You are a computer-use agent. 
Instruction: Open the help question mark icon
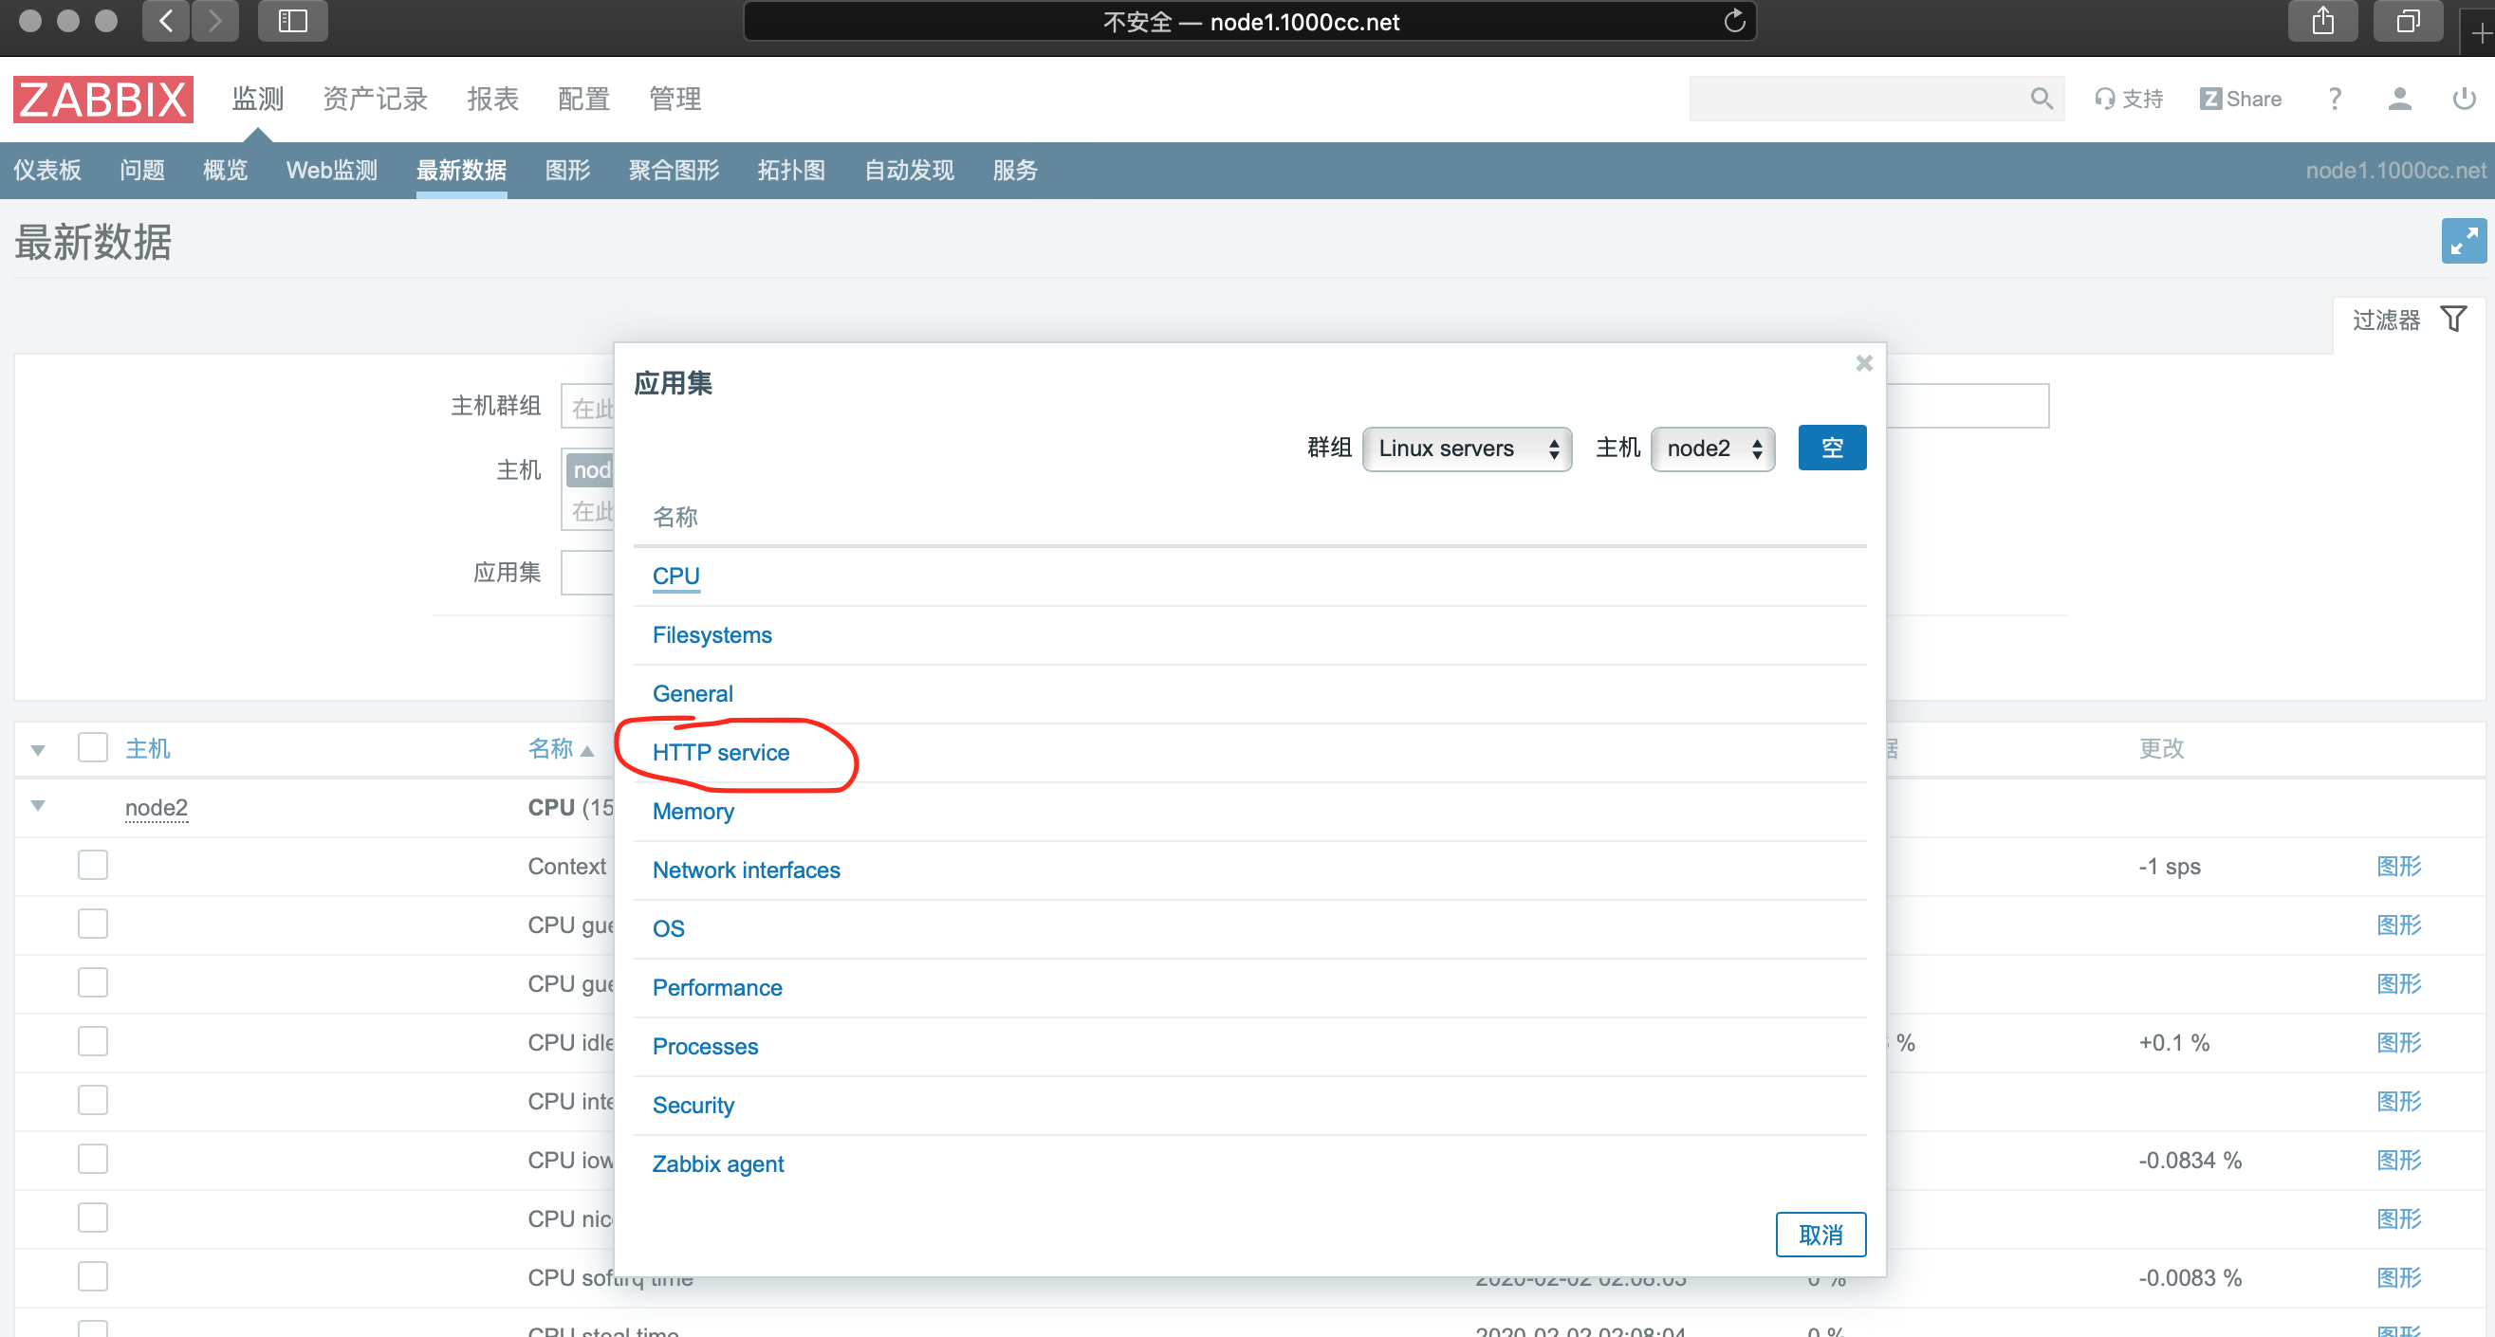(2335, 99)
